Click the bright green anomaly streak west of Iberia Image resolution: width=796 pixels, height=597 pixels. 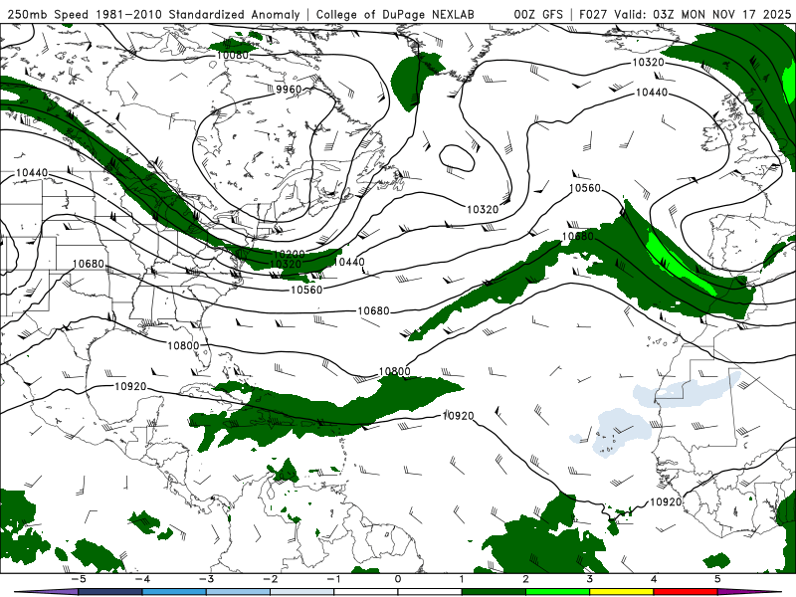coord(678,263)
